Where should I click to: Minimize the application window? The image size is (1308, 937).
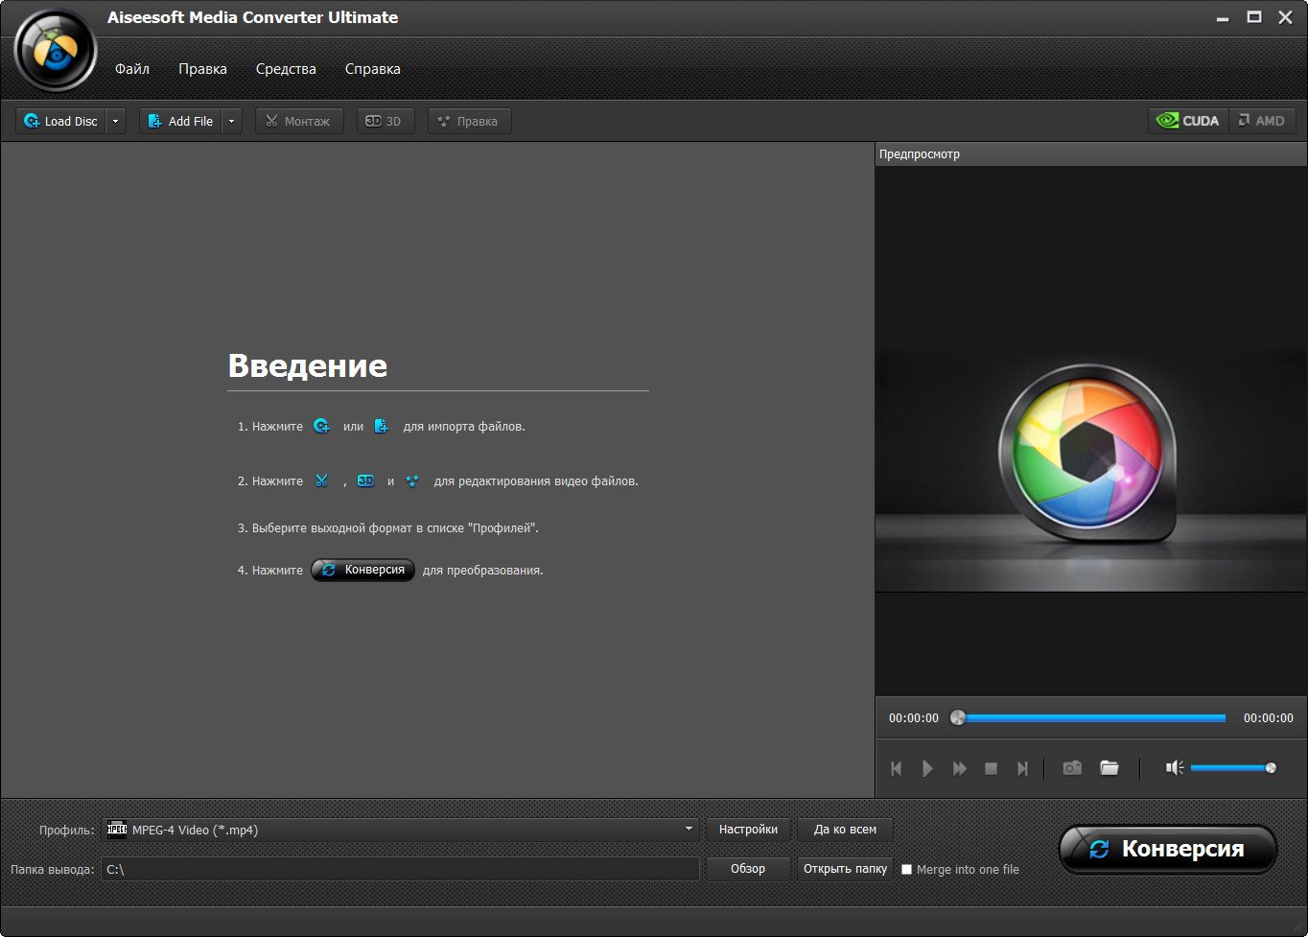pos(1221,17)
